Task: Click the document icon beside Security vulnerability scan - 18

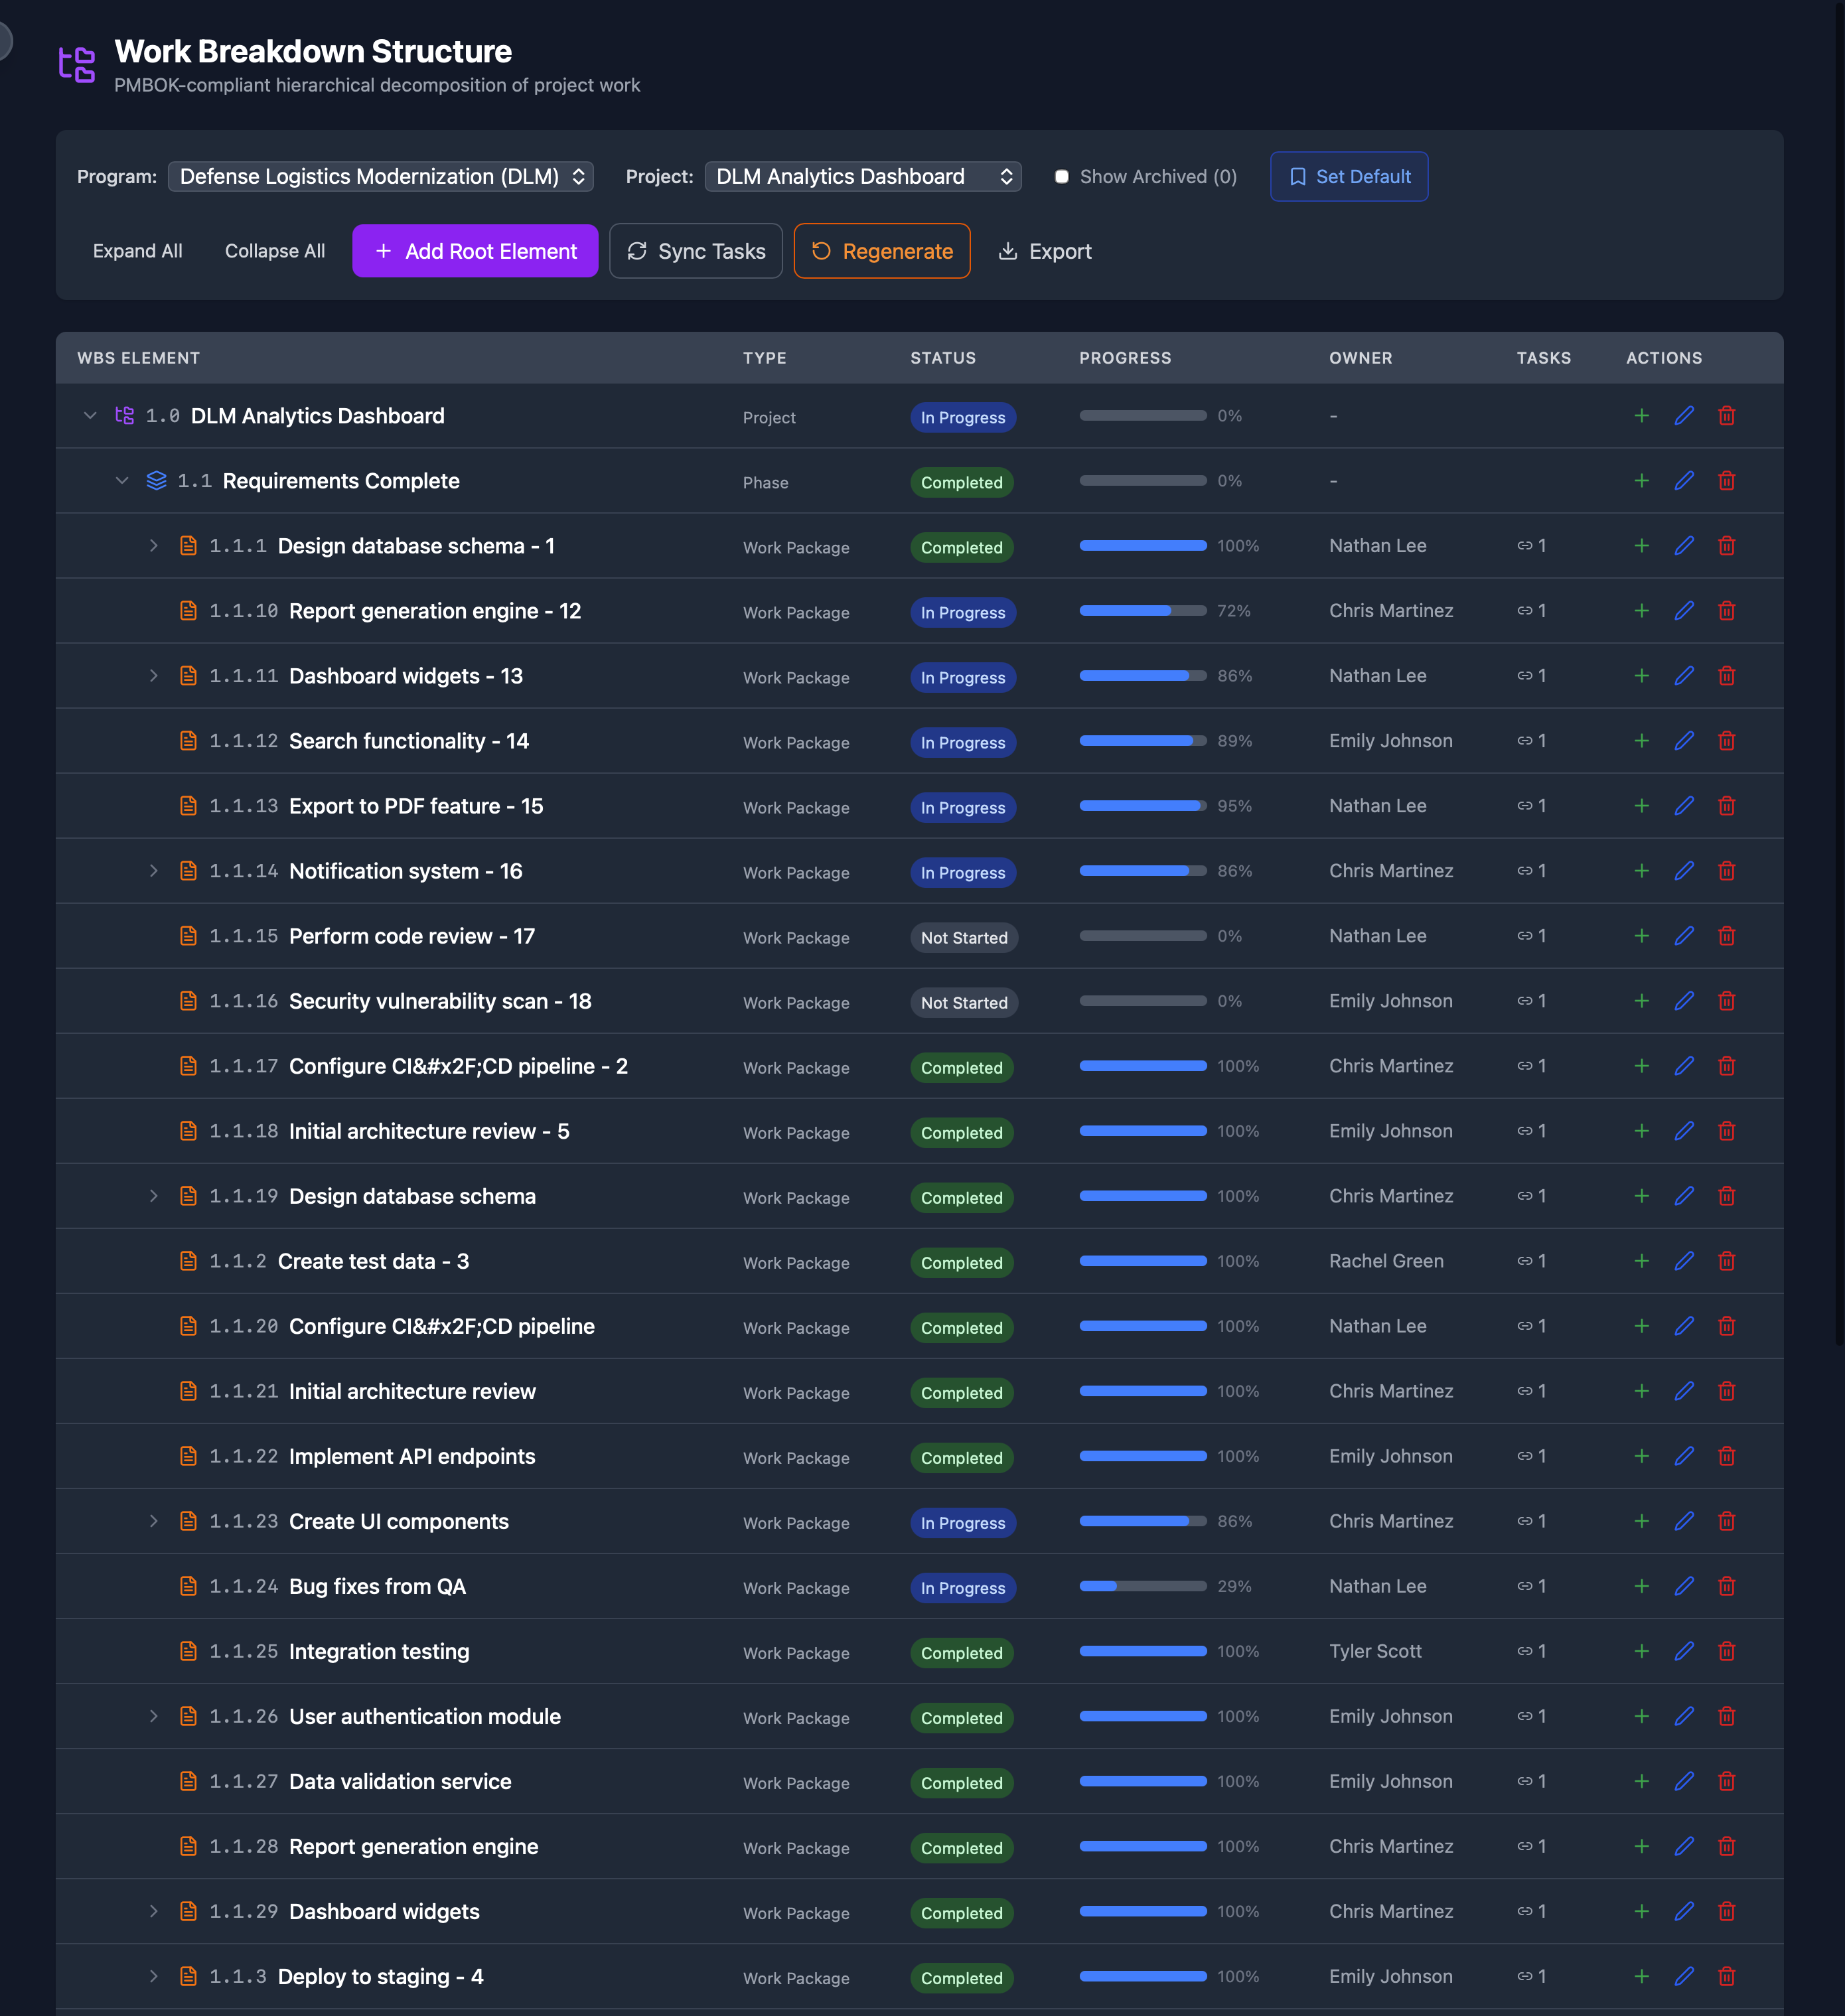Action: click(x=188, y=1001)
